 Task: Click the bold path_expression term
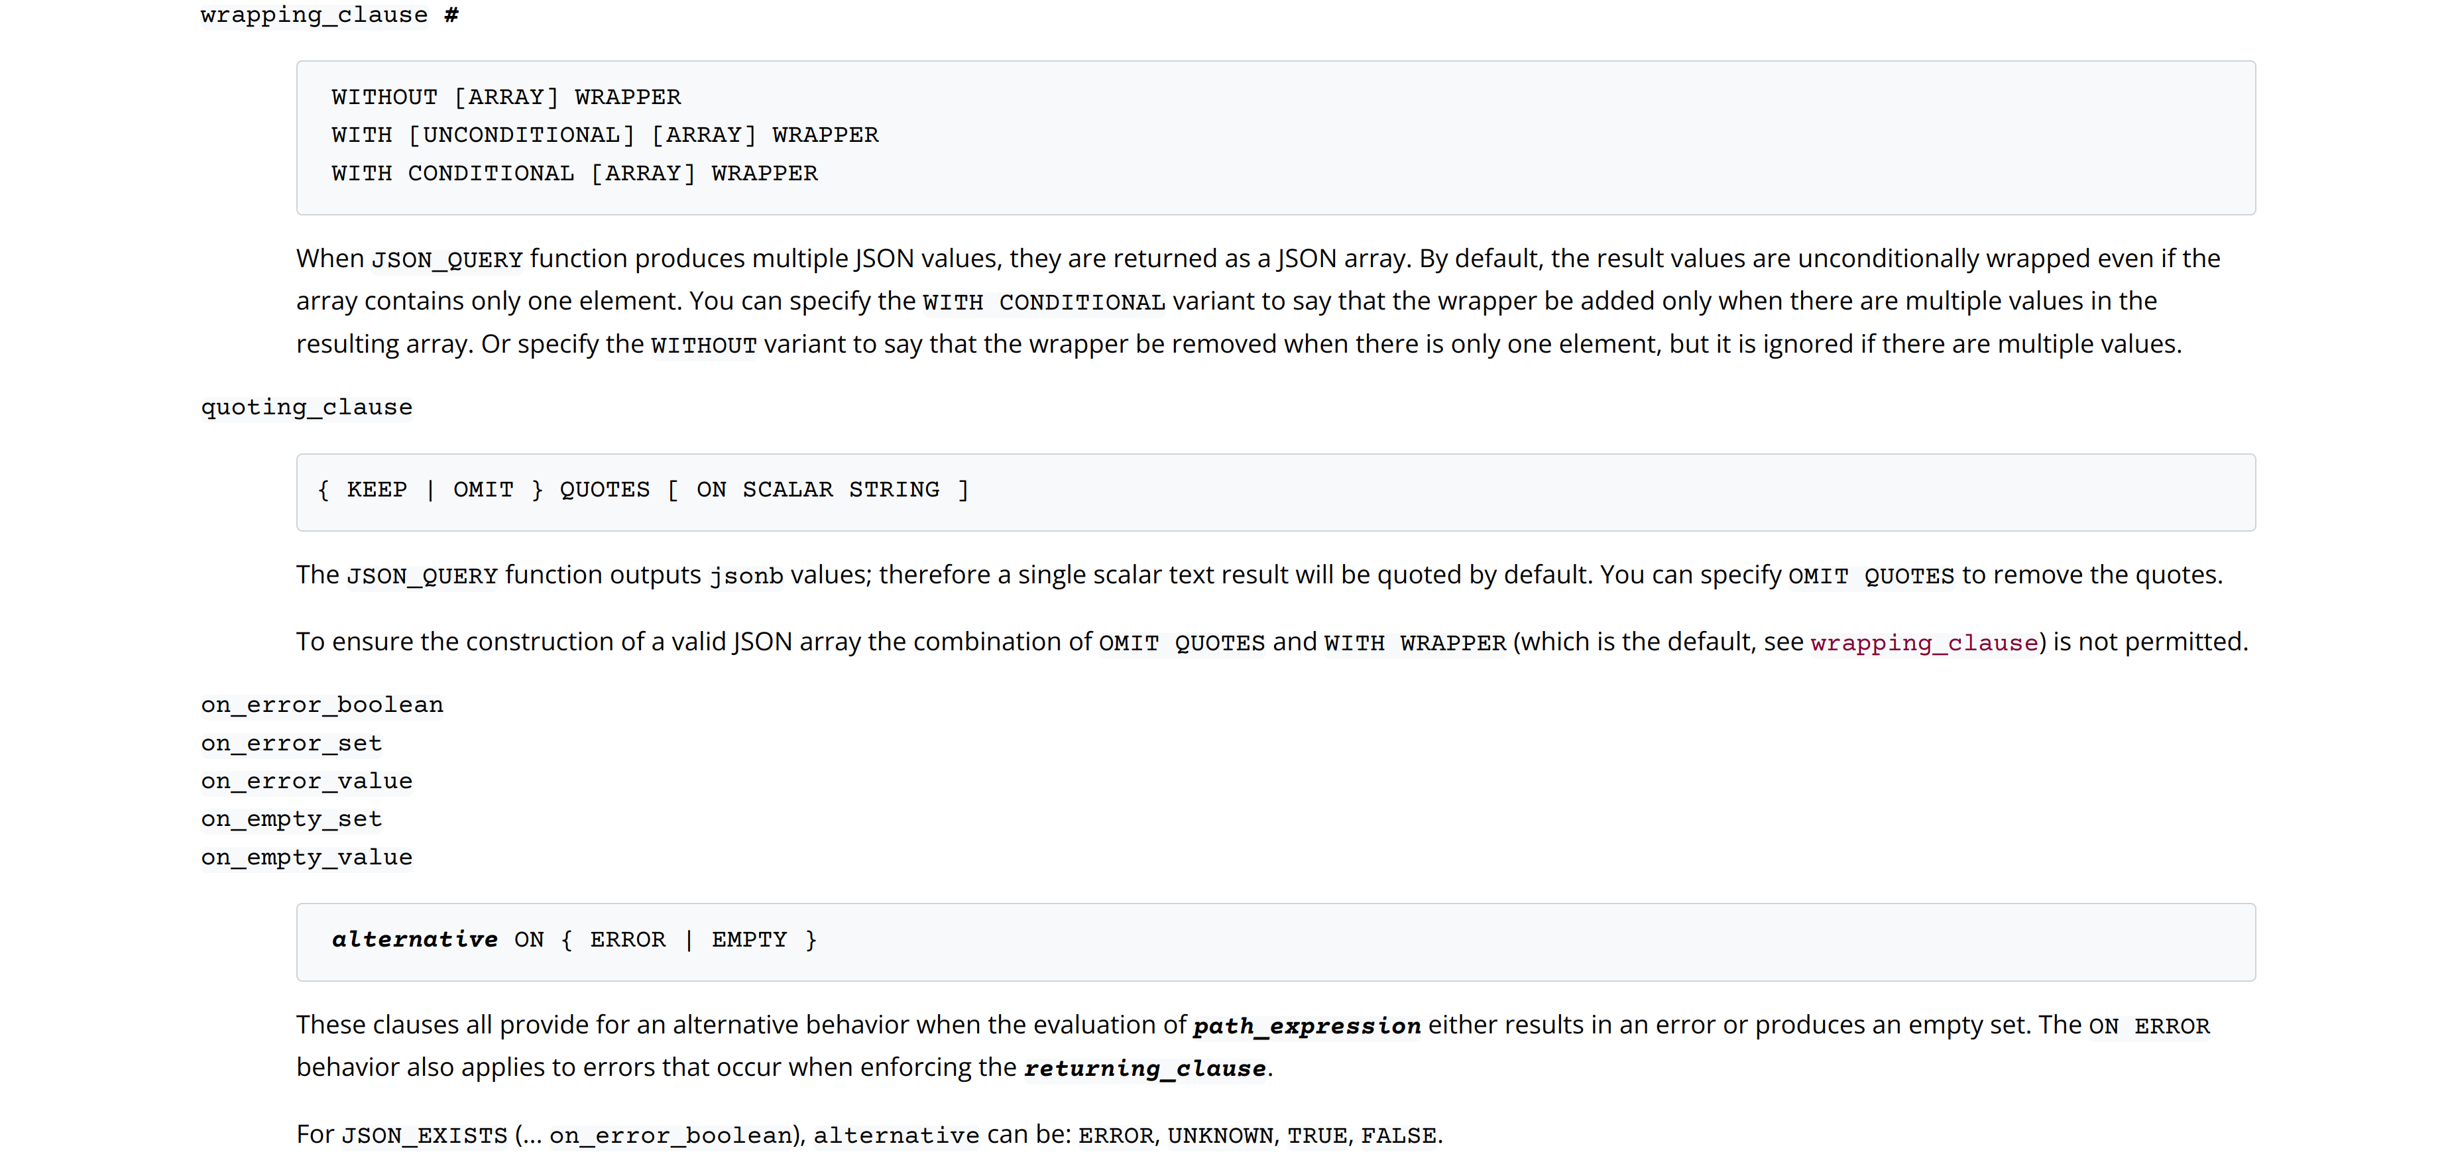pos(1306,1026)
